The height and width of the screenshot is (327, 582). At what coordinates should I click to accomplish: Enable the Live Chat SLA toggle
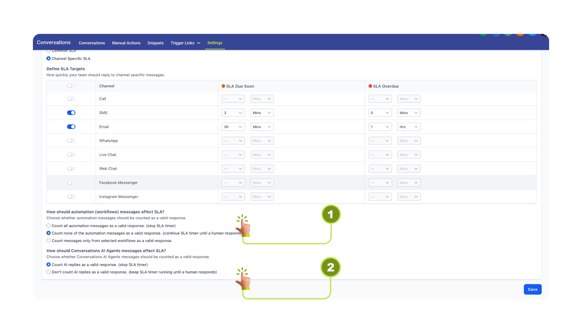coord(71,155)
